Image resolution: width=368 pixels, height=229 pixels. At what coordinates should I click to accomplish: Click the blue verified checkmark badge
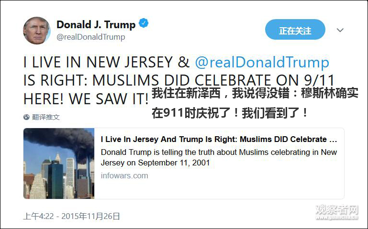pos(144,23)
